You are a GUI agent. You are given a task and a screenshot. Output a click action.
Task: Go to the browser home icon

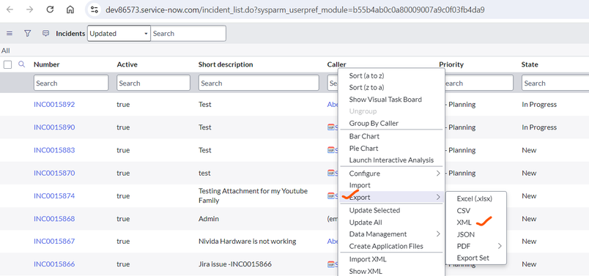coord(70,10)
